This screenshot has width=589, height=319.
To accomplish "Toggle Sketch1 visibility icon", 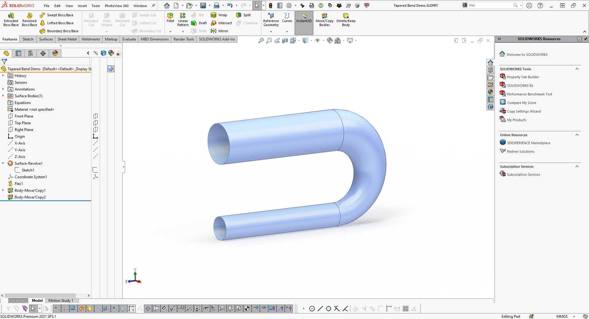I will tap(95, 170).
